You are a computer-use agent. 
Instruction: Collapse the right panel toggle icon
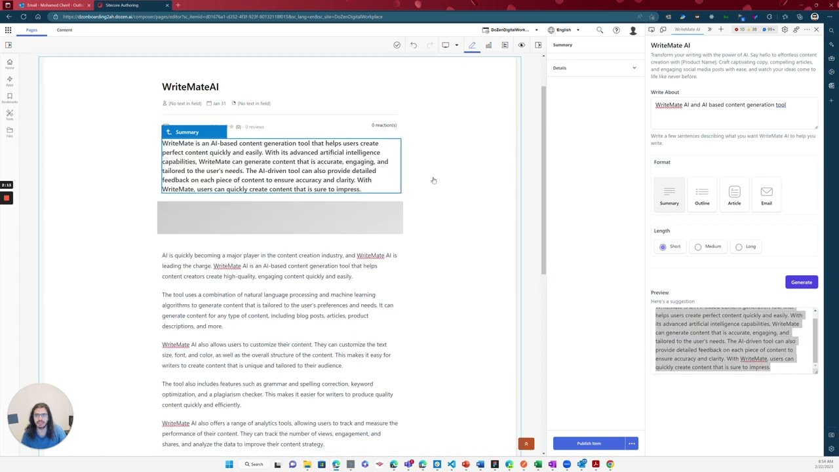tap(538, 45)
